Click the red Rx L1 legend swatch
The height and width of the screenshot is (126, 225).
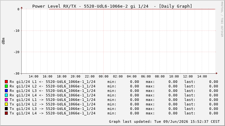point(6,82)
